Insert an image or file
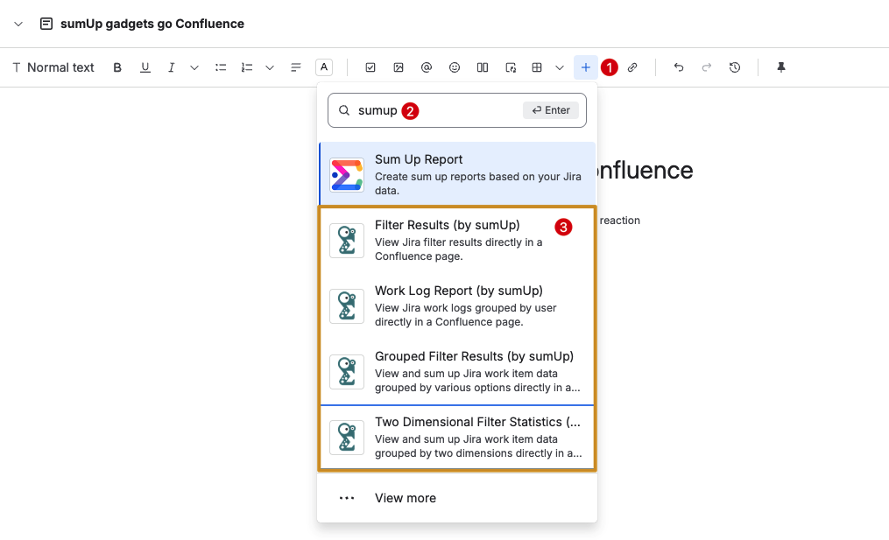Screen dimensions: 889x540 pyautogui.click(x=399, y=67)
